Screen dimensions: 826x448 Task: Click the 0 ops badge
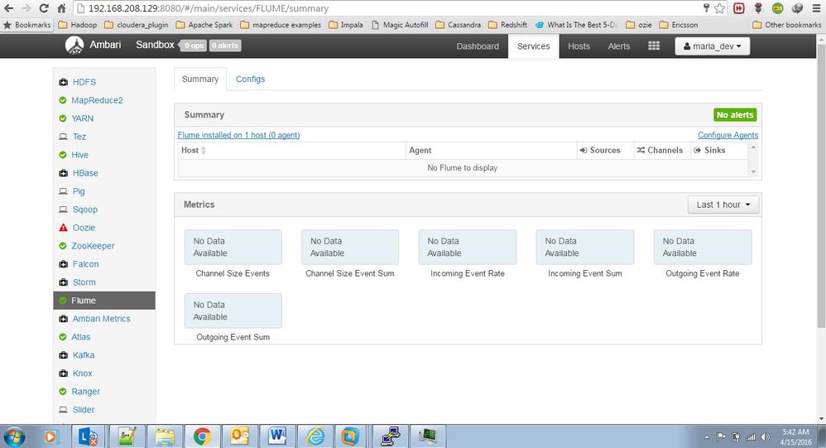click(193, 46)
